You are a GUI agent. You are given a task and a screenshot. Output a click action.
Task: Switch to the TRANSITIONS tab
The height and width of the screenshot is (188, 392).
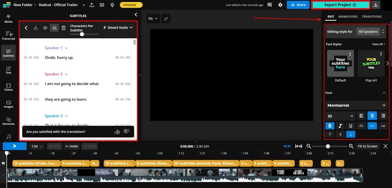tap(372, 17)
